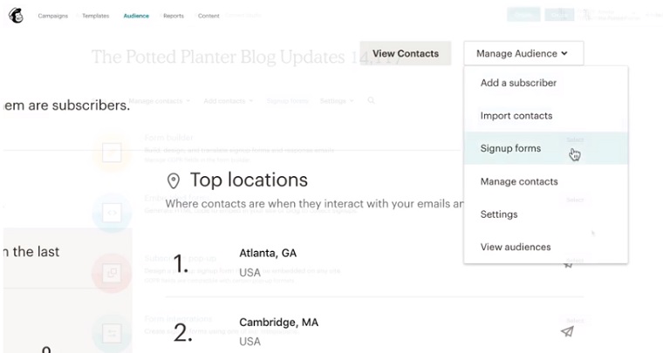The image size is (663, 353).
Task: Expand the faded Add contacts dropdown
Action: 228,101
